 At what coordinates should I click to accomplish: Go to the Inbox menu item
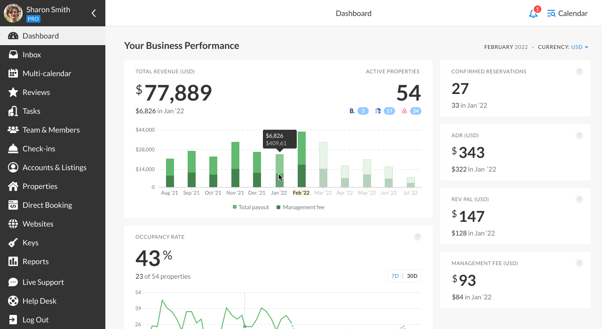32,55
